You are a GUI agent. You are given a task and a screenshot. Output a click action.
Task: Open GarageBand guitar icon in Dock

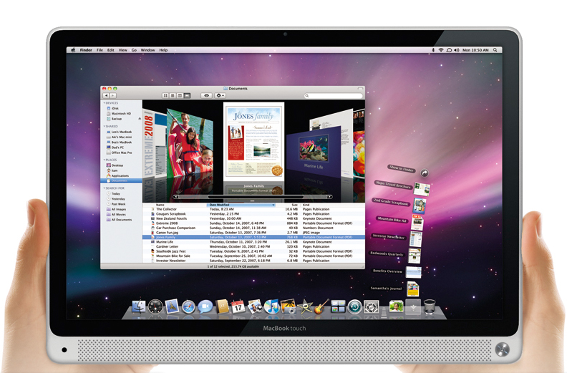coord(321,307)
